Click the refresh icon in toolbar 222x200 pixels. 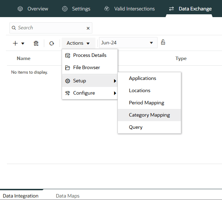pyautogui.click(x=52, y=43)
